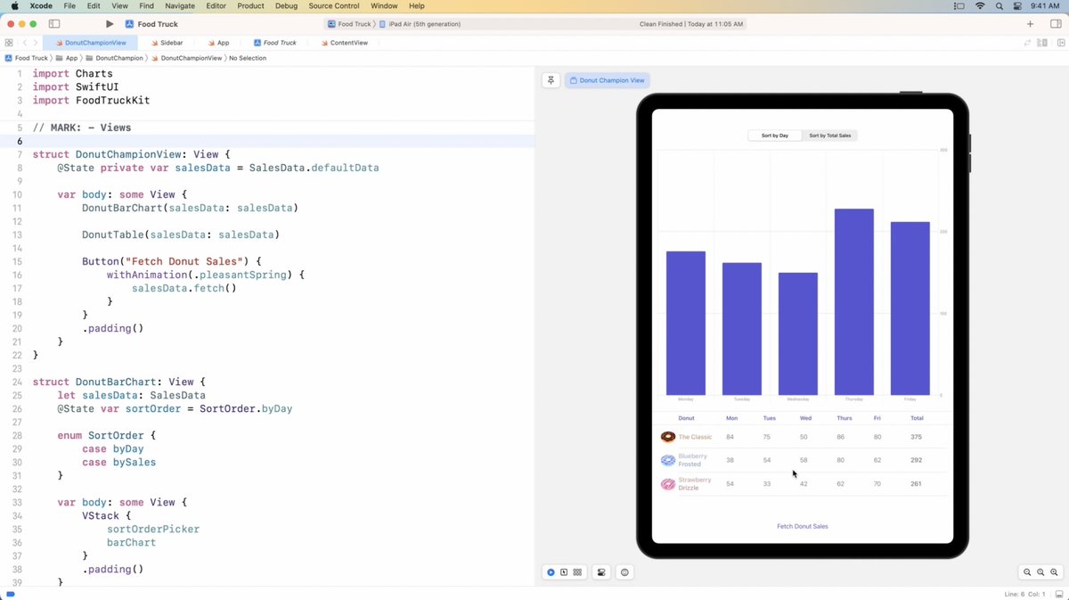Switch to the Sidebar editor tab
The image size is (1069, 600).
click(x=165, y=43)
